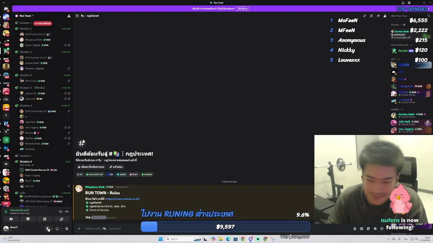This screenshot has width=433, height=243.
Task: Open rules.runtown.in.th link
Action: [122, 199]
